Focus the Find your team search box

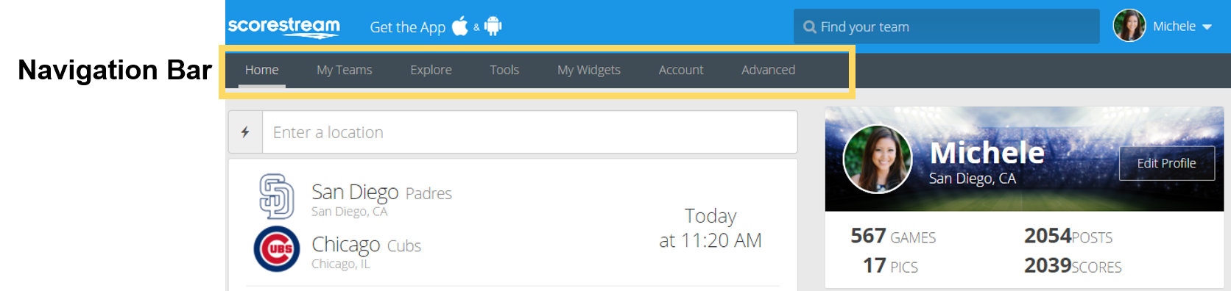(x=947, y=26)
